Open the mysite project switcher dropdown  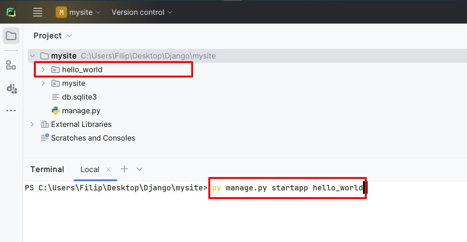coord(98,12)
